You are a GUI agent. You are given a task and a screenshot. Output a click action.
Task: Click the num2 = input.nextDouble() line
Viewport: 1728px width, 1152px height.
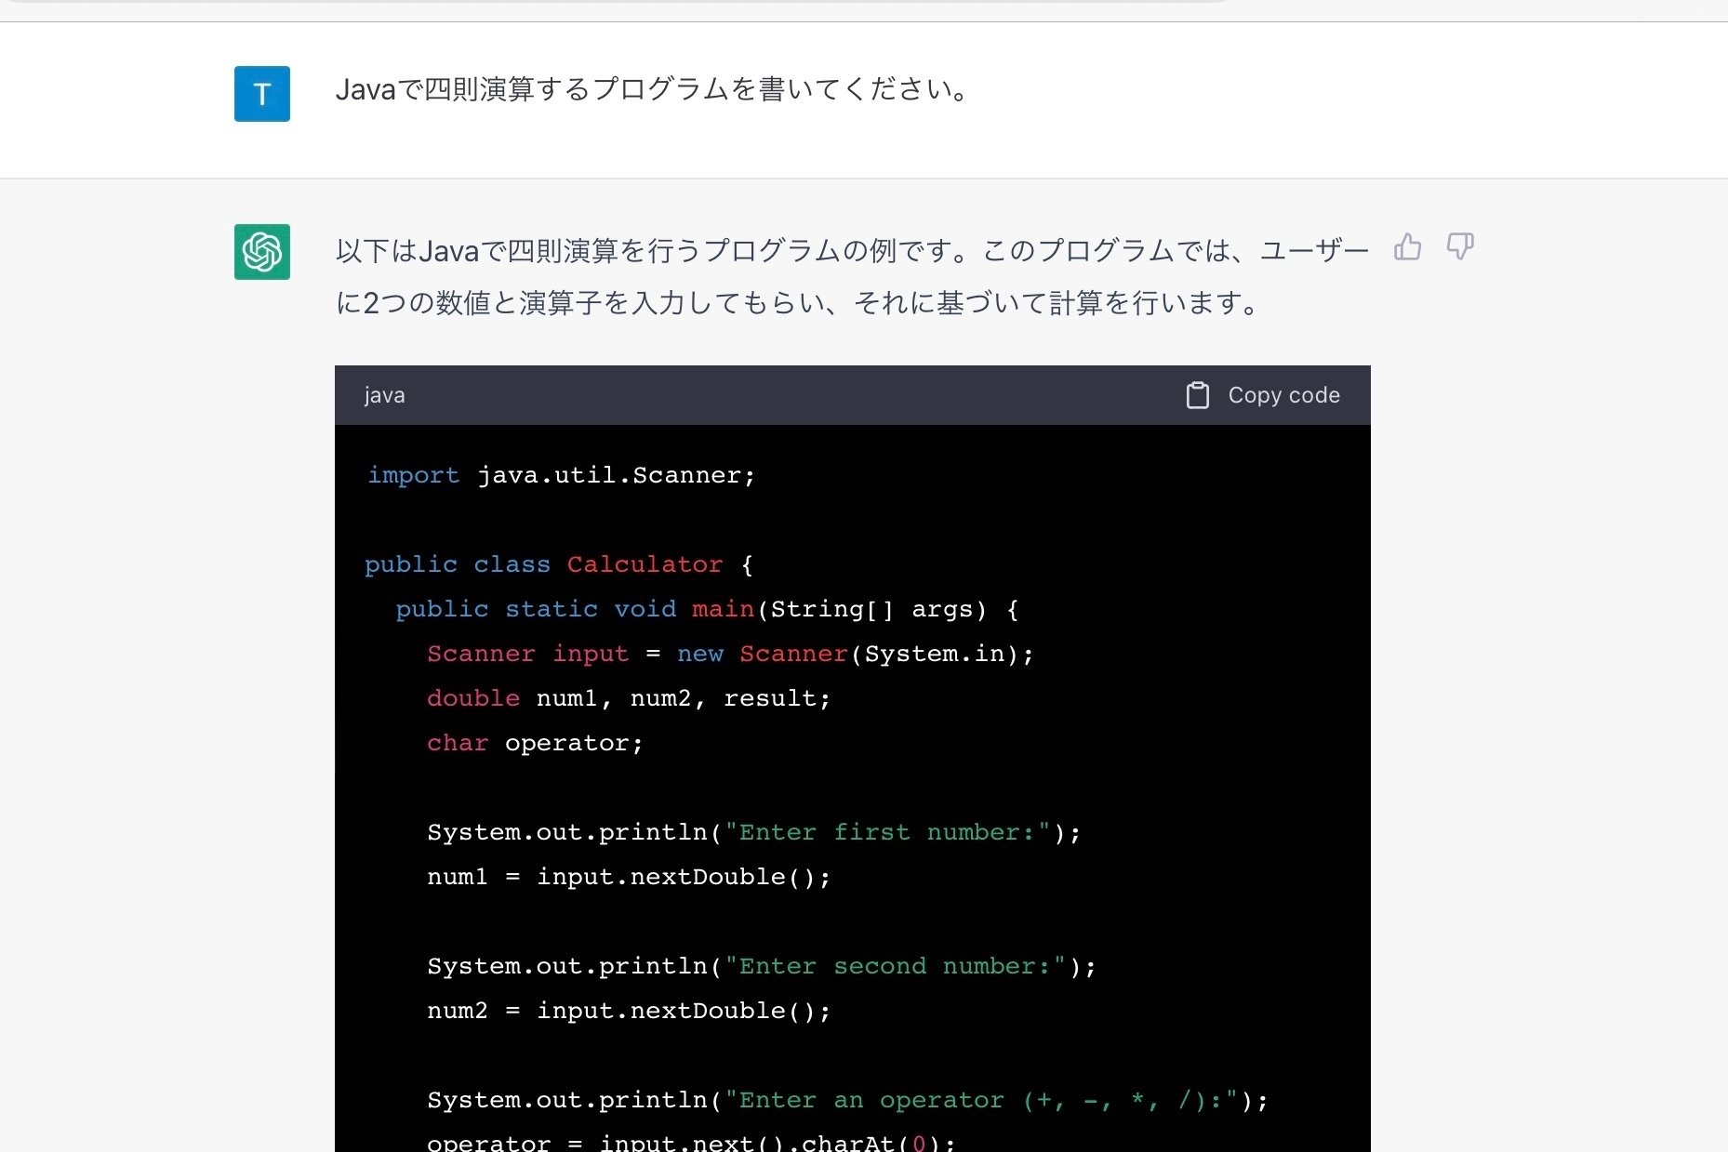[629, 1011]
